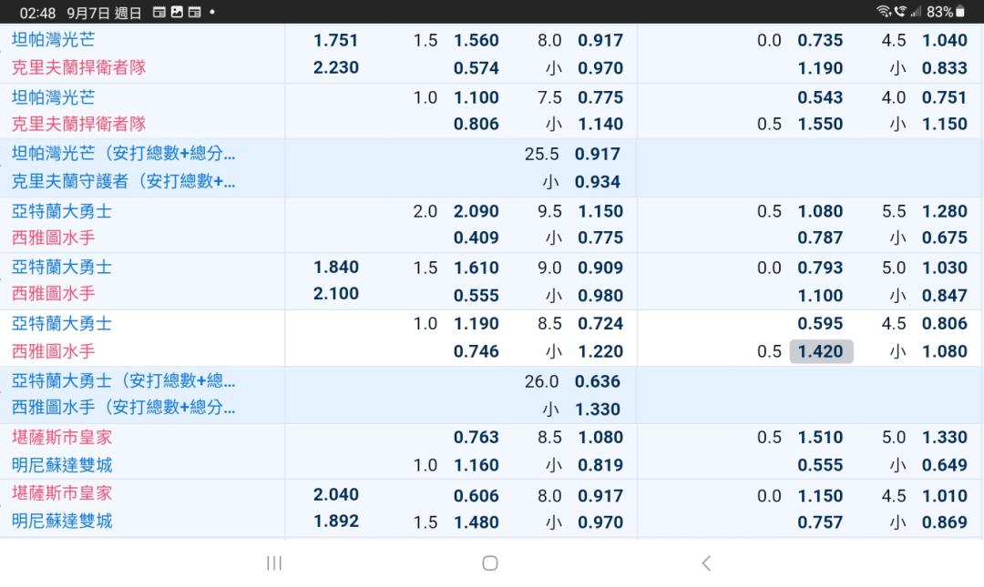Pick handicap 1.5 odds 1.610

477,268
